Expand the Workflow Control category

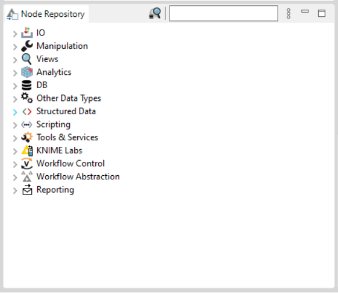point(15,164)
